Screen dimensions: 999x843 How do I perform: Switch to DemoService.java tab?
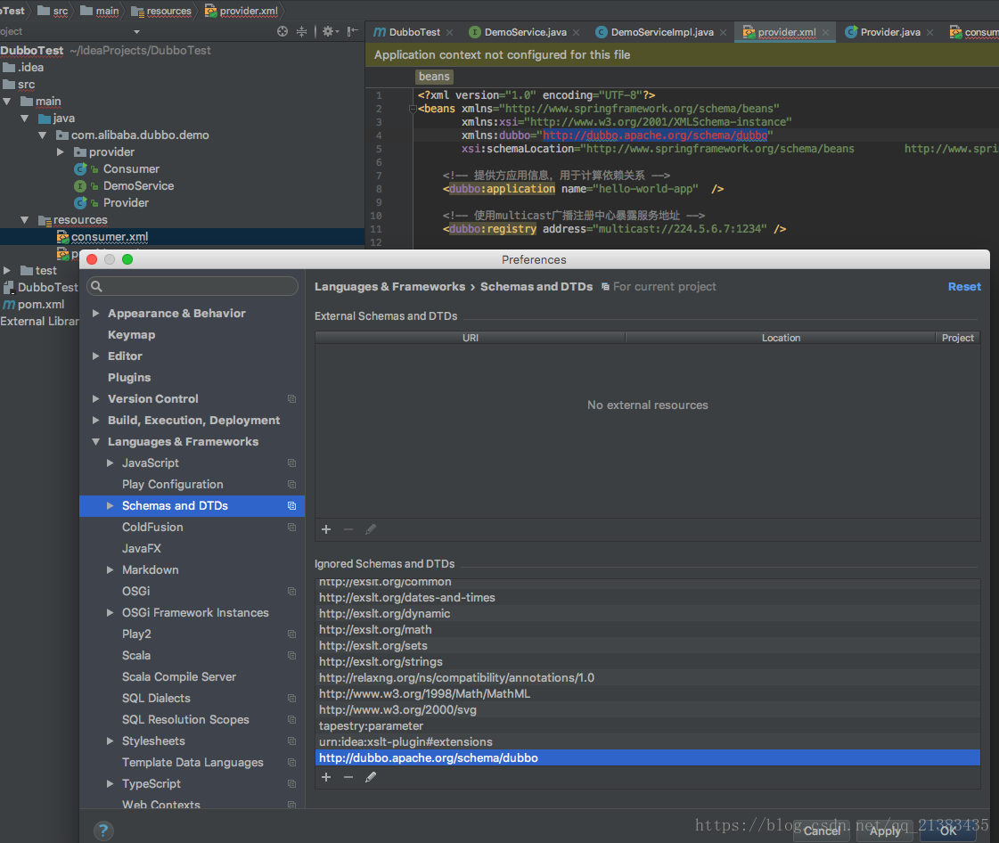525,32
